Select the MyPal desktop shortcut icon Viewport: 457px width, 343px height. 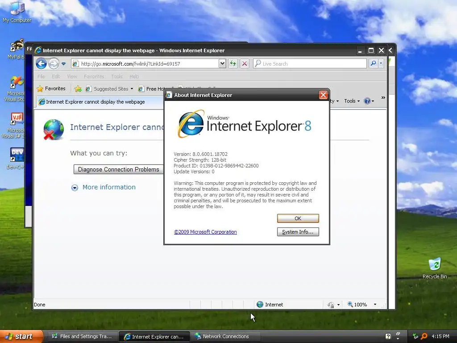16,49
